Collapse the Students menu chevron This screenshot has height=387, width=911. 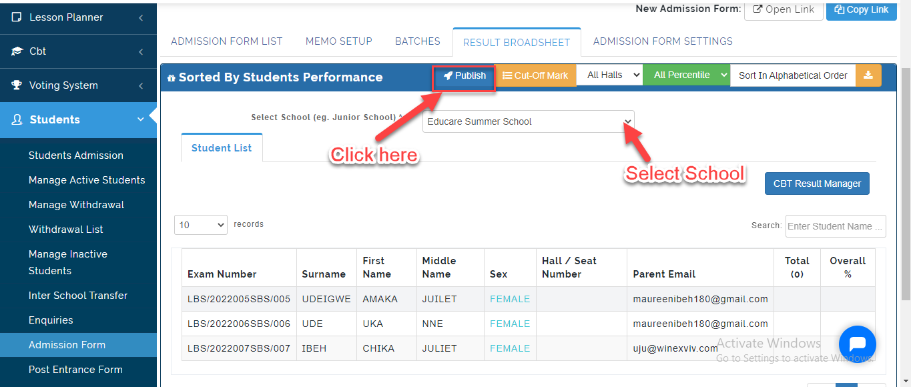[x=141, y=120]
